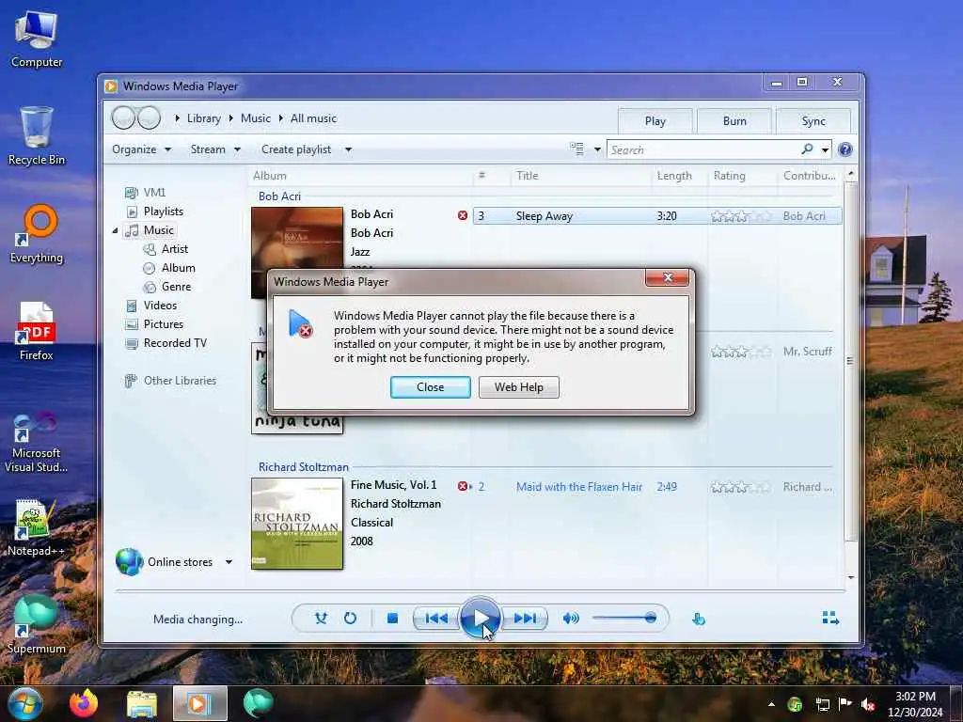This screenshot has width=963, height=722.
Task: Turn on shuffle mode
Action: coord(321,619)
